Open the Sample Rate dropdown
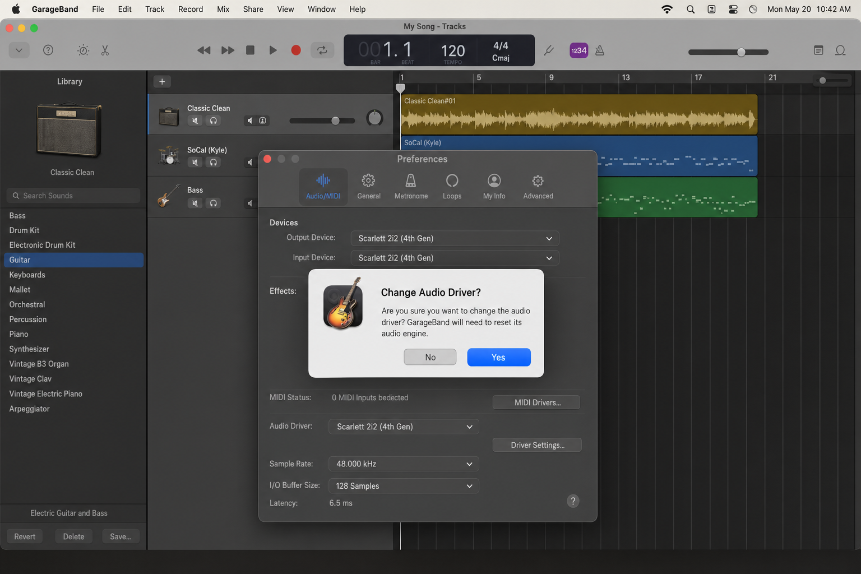Image resolution: width=861 pixels, height=574 pixels. [x=404, y=464]
